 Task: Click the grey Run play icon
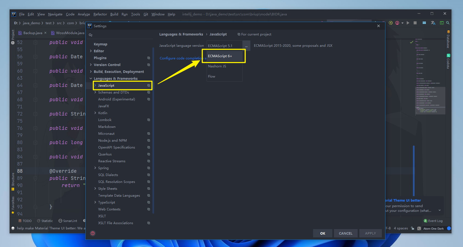click(408, 23)
